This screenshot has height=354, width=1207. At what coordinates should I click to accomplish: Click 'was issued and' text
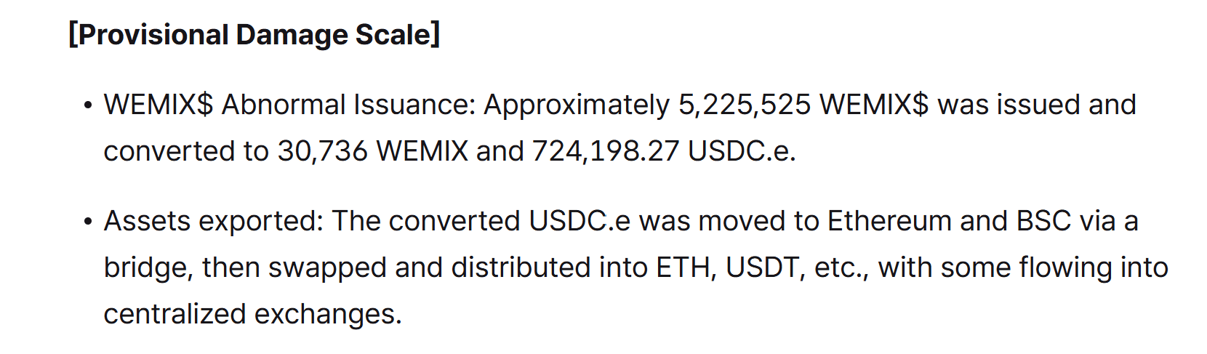(x=1037, y=105)
